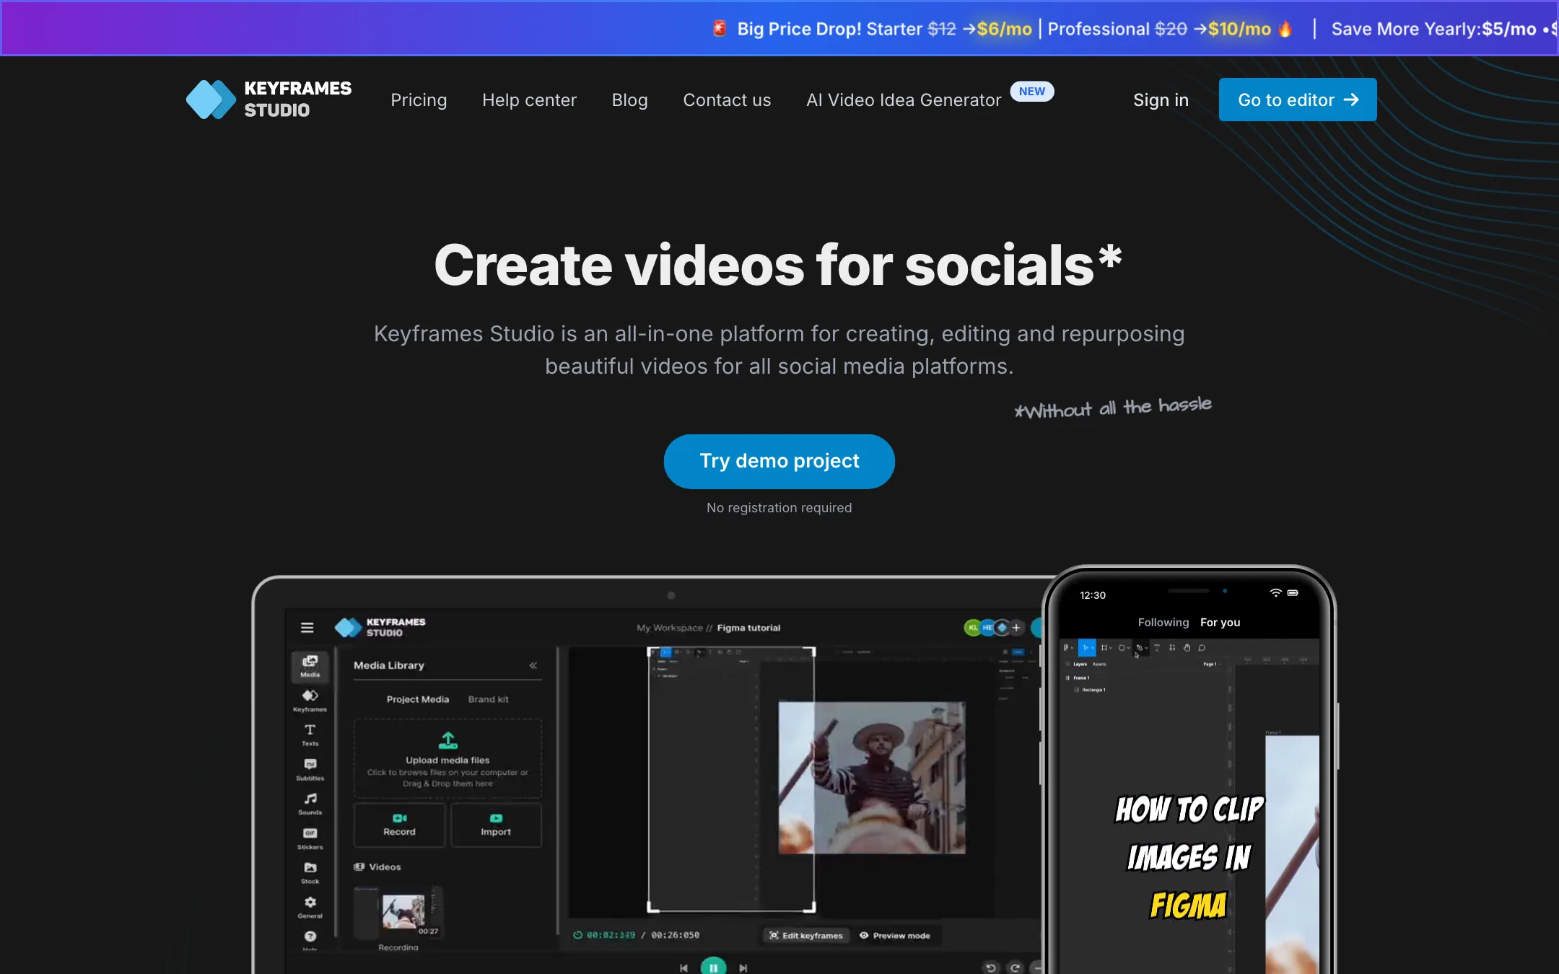Click the Figma tutorial project name
The width and height of the screenshot is (1559, 974).
748,628
